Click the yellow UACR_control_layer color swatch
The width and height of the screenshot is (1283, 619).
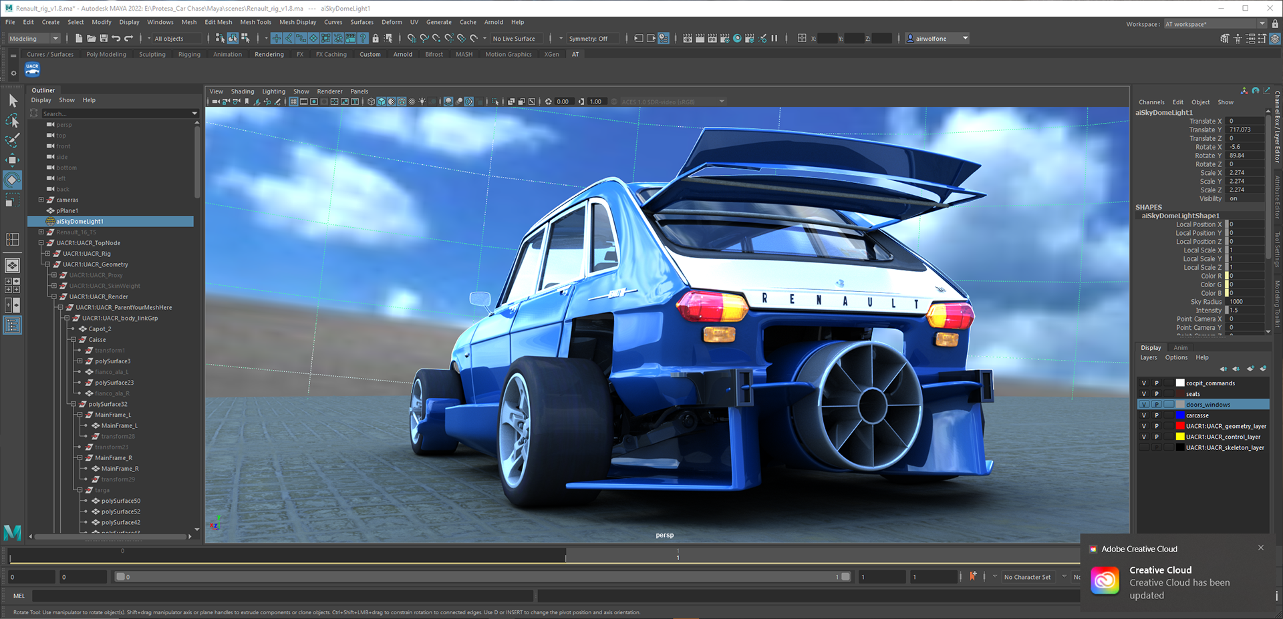(1180, 437)
